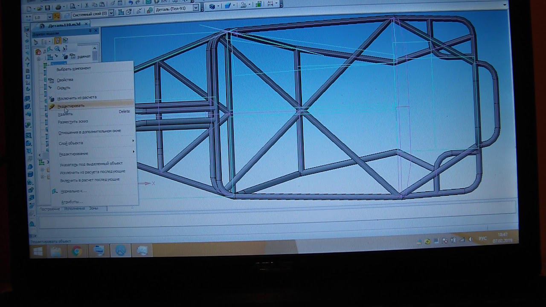The image size is (546, 307).
Task: Click the Свойства menu icon
Action: (x=52, y=80)
